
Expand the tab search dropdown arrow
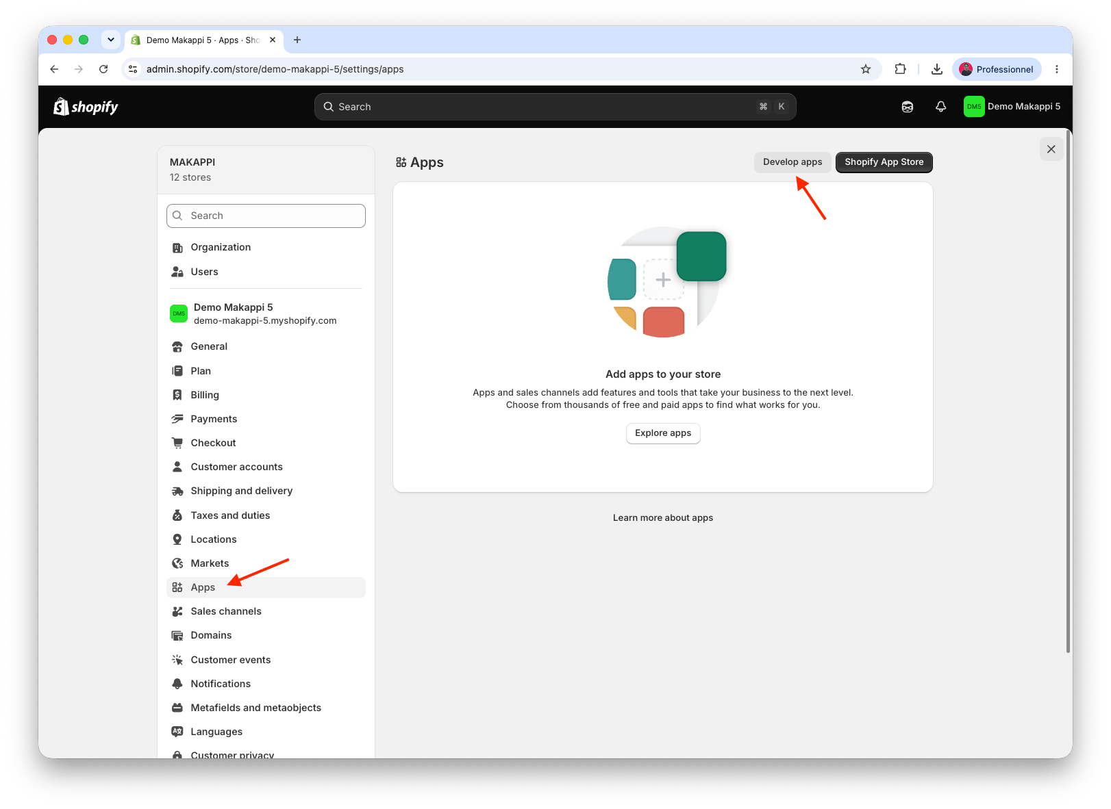pos(111,40)
